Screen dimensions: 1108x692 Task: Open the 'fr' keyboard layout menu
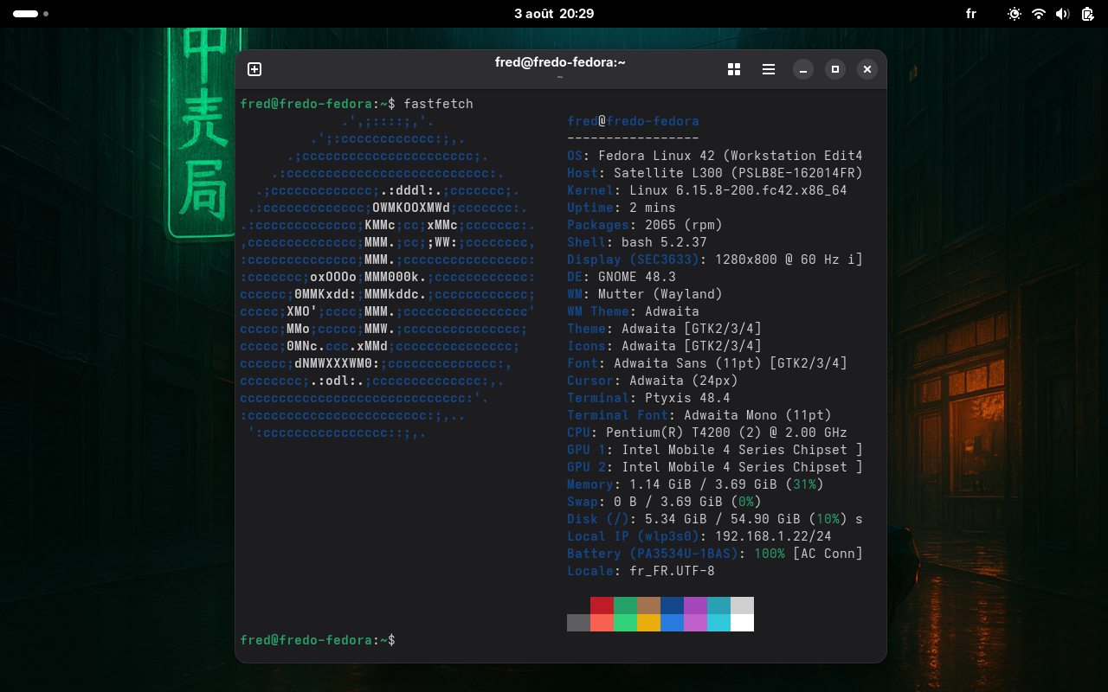[971, 14]
